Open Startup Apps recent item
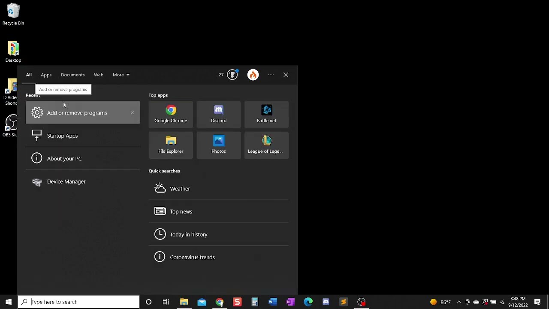549x309 pixels. coord(83,136)
